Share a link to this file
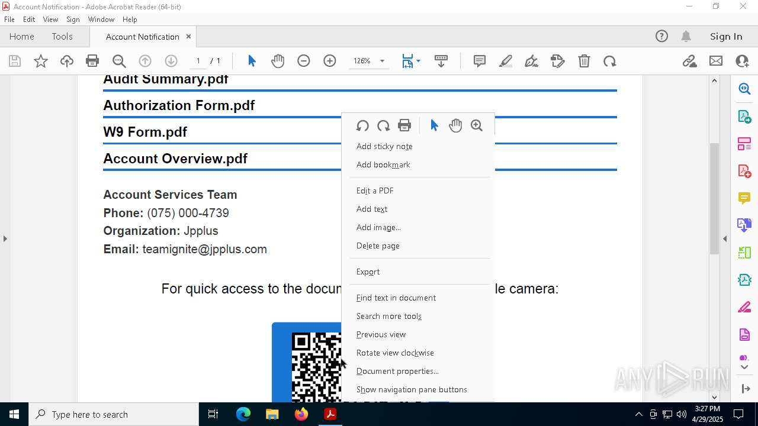Viewport: 758px width, 426px height. (x=689, y=61)
